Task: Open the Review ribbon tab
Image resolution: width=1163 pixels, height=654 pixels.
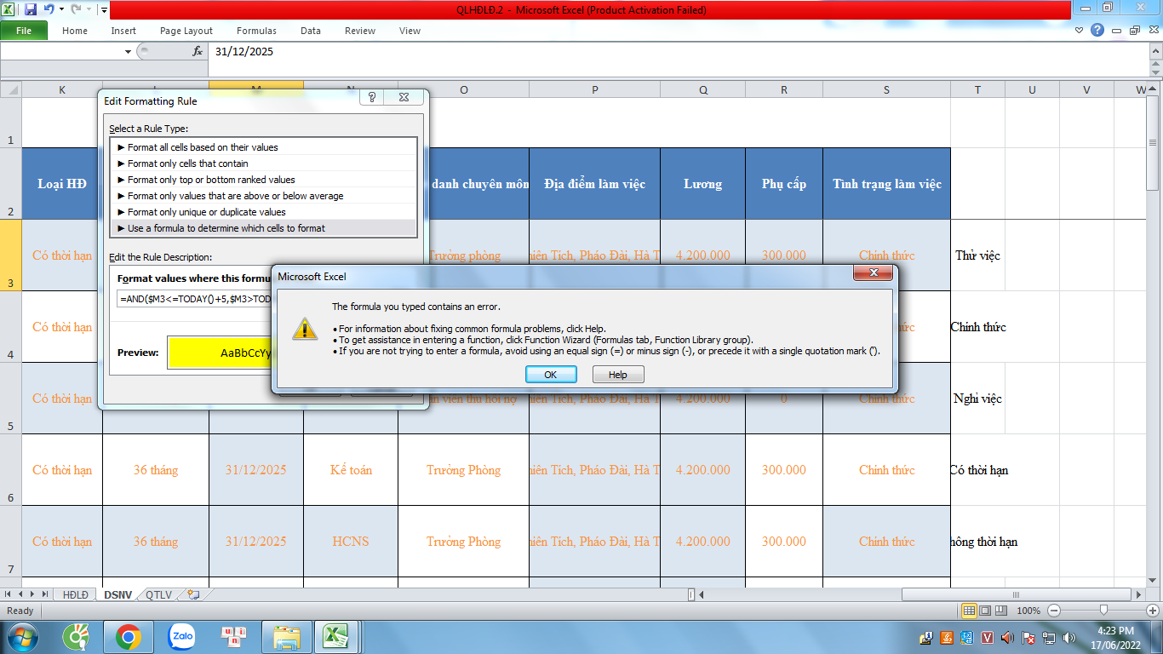Action: click(360, 31)
